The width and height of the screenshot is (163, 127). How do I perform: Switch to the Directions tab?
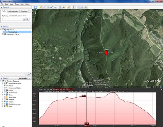[x=24, y=11]
